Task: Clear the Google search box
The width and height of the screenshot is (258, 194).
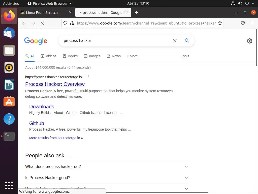Action: coord(175,41)
